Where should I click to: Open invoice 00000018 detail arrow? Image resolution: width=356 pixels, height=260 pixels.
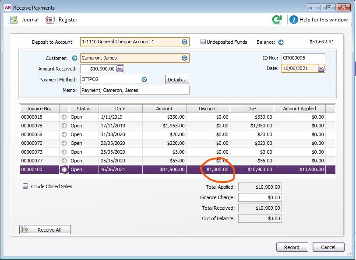tap(64, 117)
